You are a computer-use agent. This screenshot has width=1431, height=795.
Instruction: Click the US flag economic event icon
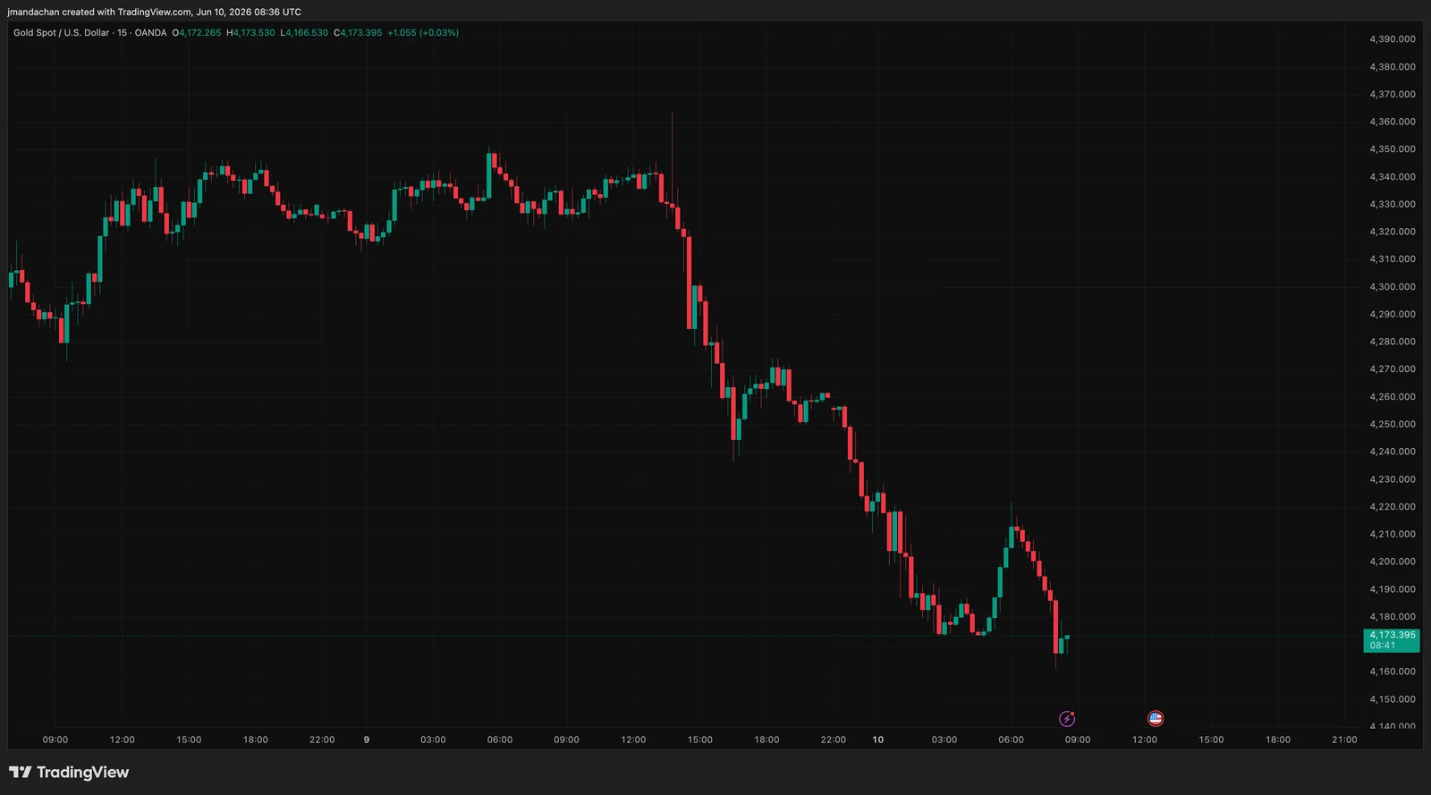click(1156, 718)
